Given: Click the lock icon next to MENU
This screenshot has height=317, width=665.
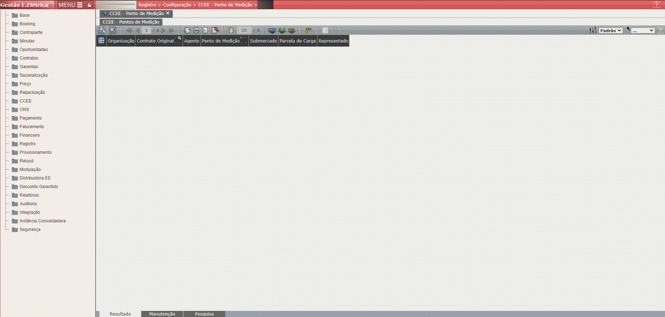Looking at the screenshot, I should point(89,5).
